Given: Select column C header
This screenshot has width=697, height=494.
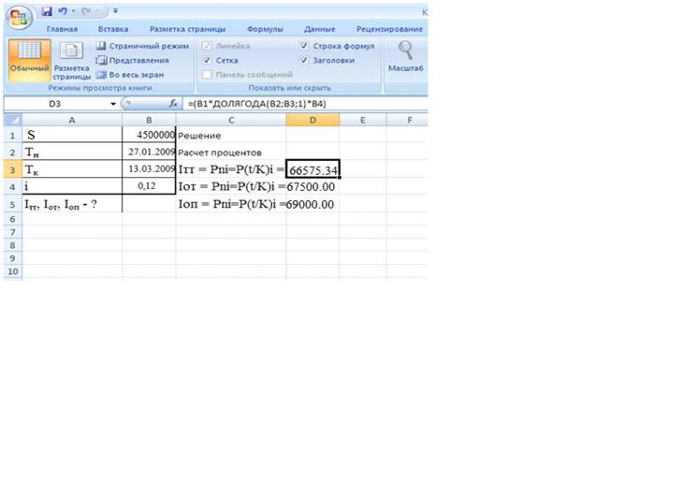Looking at the screenshot, I should (x=231, y=120).
